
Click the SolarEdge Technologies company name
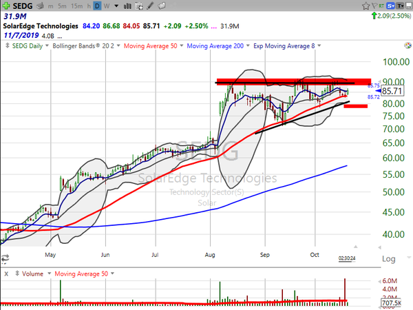[41, 26]
